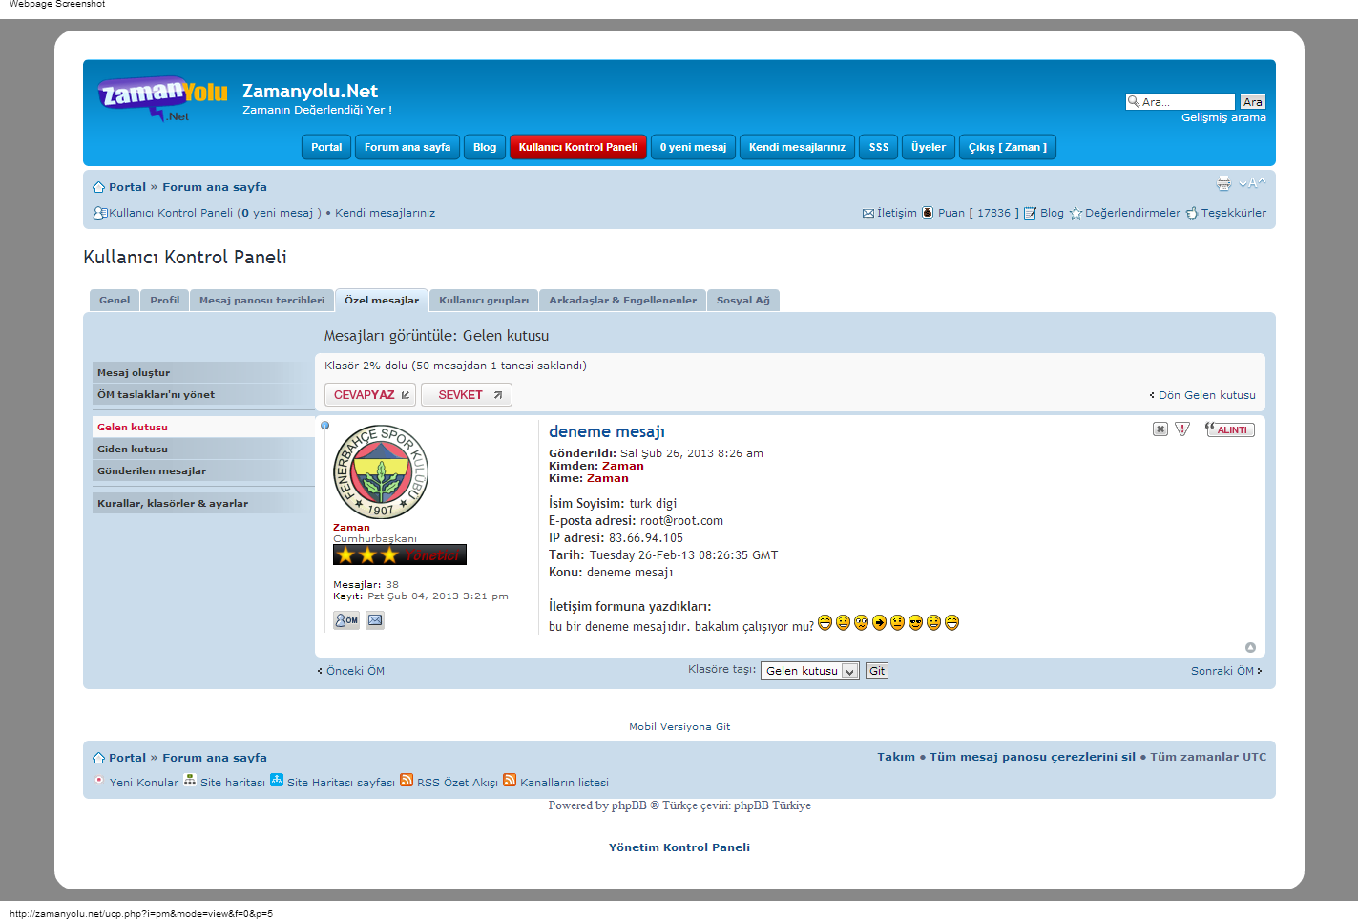
Task: Log out via Çıkış [ Zaman ]
Action: [1008, 147]
